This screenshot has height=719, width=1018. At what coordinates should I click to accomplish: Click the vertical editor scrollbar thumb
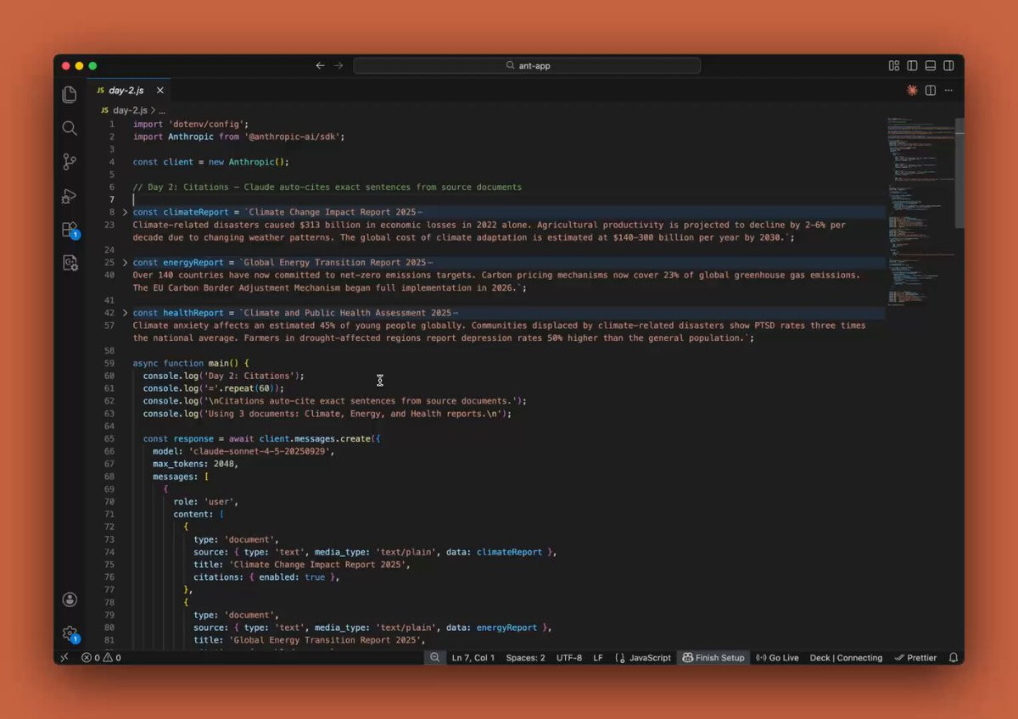[959, 173]
